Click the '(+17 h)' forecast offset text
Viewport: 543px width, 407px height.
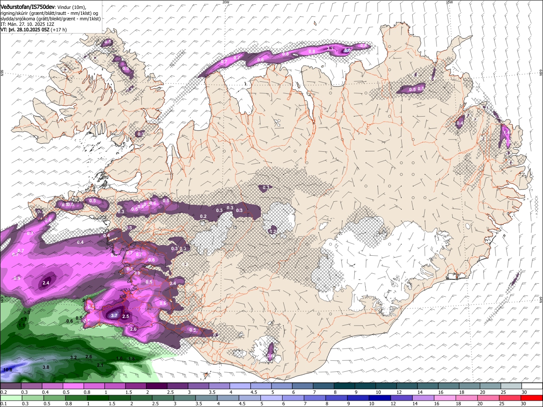coord(59,30)
